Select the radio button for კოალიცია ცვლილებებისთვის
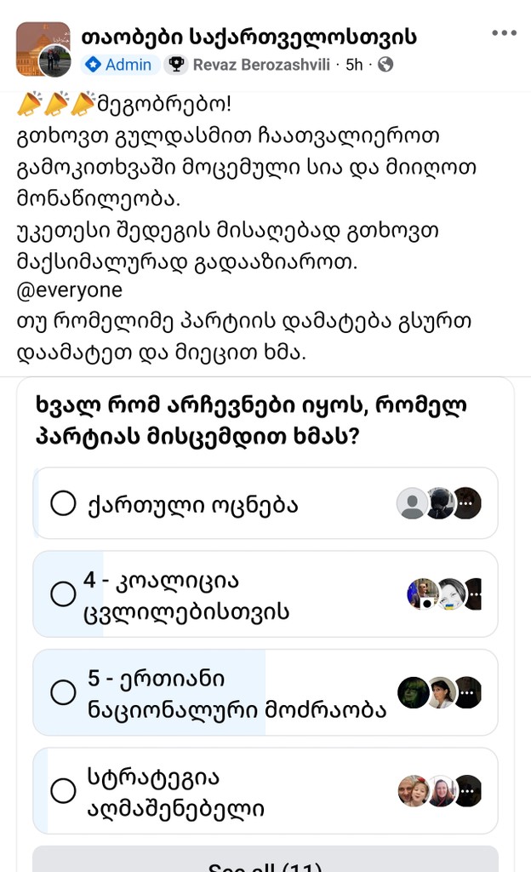531x872 pixels. pos(62,594)
